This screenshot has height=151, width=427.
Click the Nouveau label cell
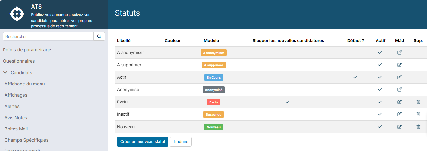[126, 127]
